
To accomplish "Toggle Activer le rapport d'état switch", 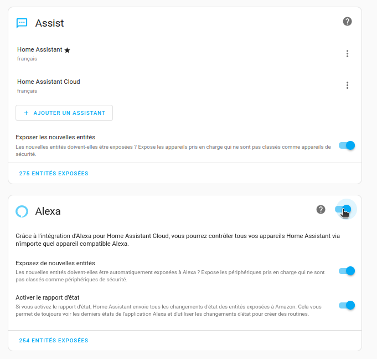I will [x=347, y=305].
